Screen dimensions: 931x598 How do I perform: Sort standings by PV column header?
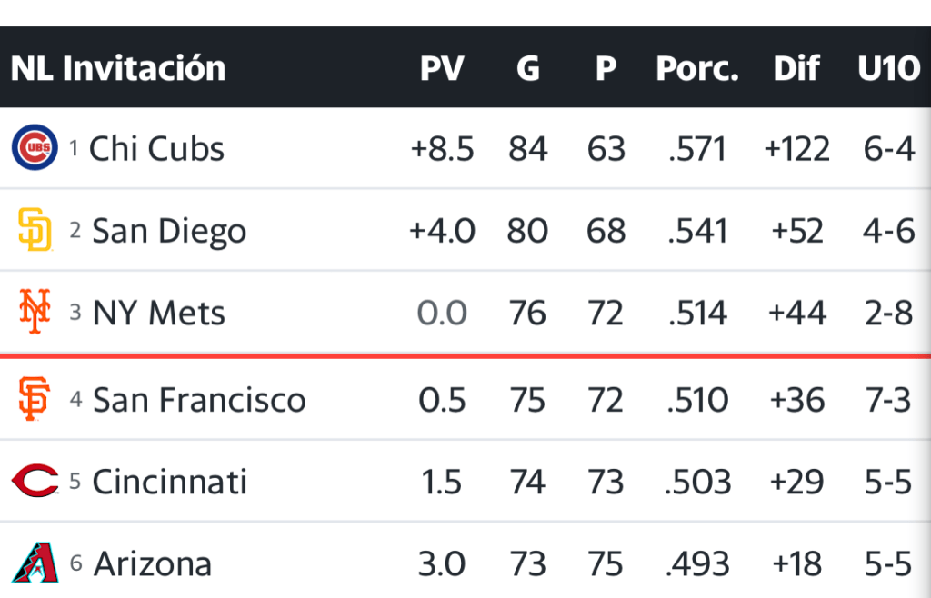click(442, 68)
